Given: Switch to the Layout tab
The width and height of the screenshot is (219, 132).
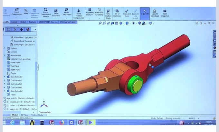Looking at the screenshot, I should [x=14, y=22].
